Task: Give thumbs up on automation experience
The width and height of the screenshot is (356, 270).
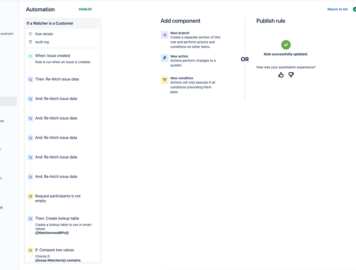Action: click(x=281, y=75)
